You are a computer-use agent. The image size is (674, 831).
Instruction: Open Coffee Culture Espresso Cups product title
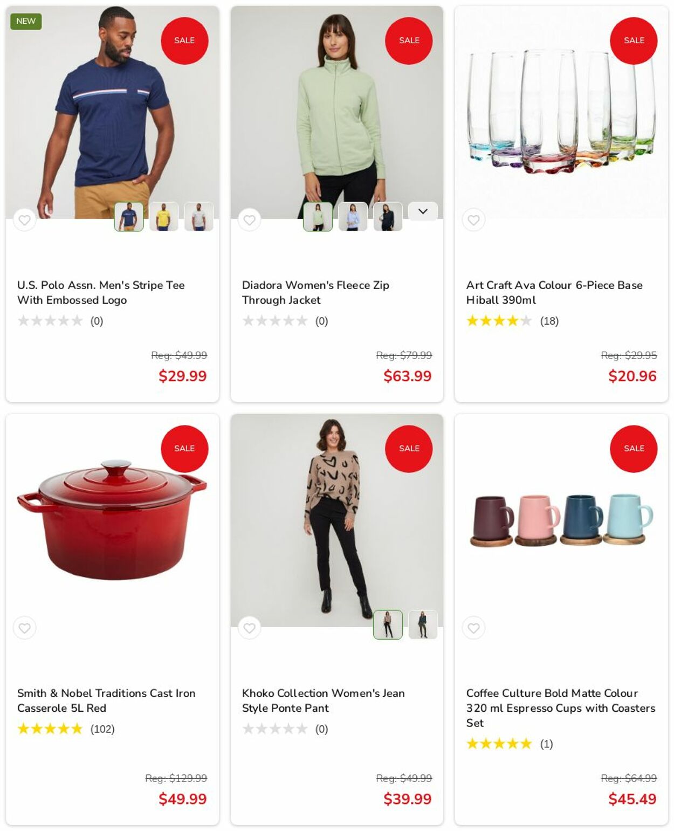point(560,708)
